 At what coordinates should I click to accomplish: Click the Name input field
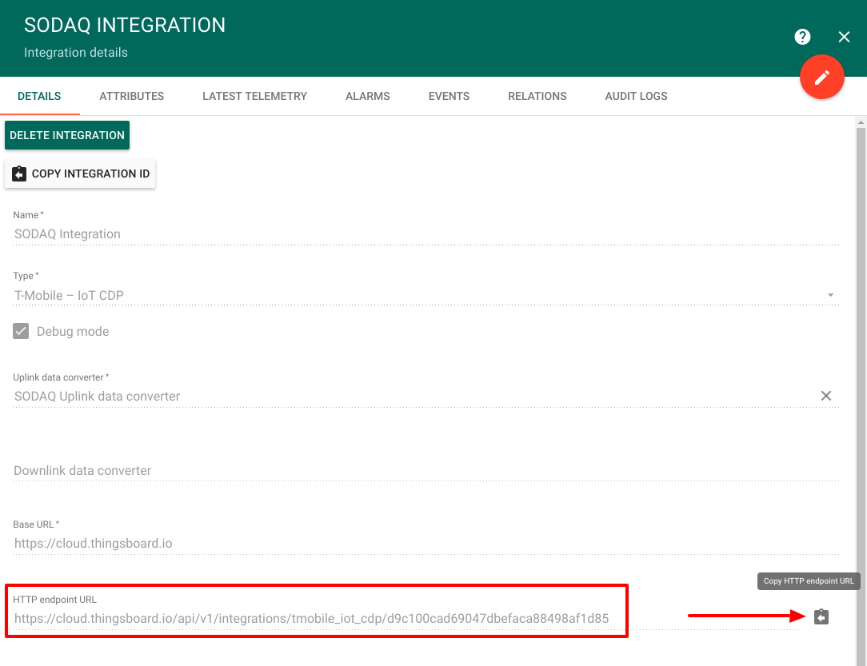pyautogui.click(x=400, y=233)
